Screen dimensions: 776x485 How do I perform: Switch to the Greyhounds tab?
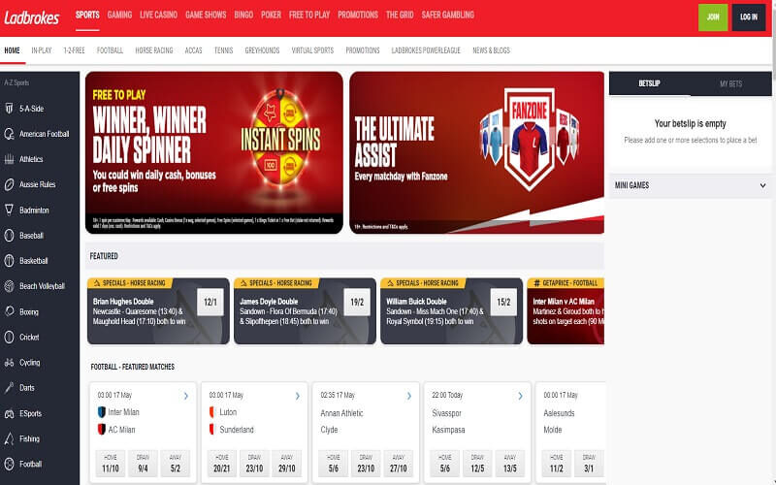tap(262, 50)
